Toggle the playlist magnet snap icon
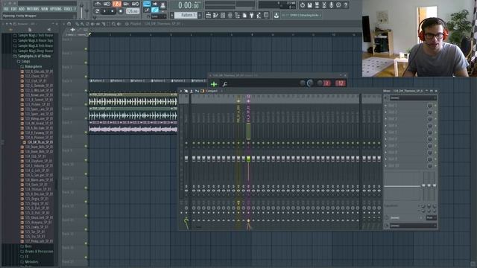Viewport: 477px width, 268px height. [x=69, y=24]
